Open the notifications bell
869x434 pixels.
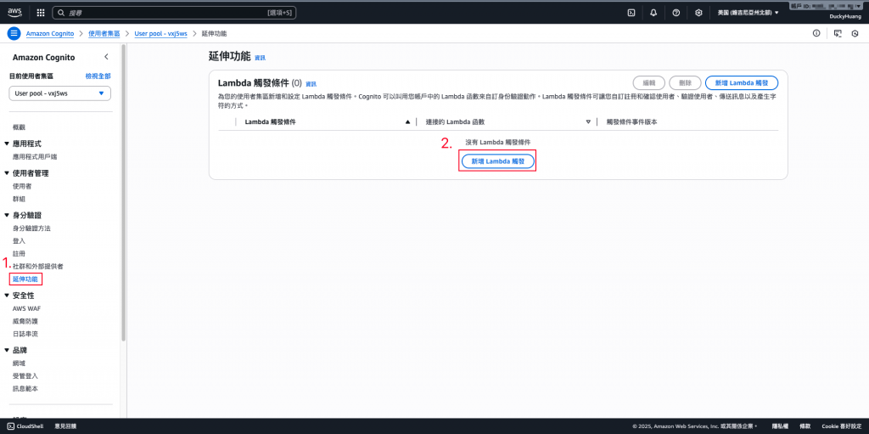(x=653, y=12)
